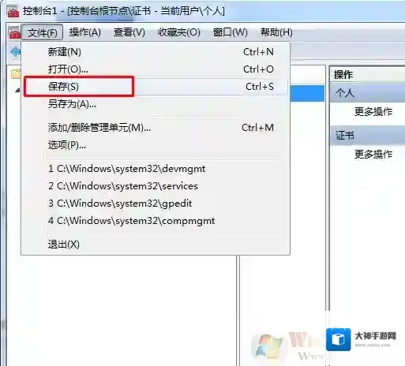Click the blue cube logo of watermark
This screenshot has height=366, width=405.
click(338, 339)
